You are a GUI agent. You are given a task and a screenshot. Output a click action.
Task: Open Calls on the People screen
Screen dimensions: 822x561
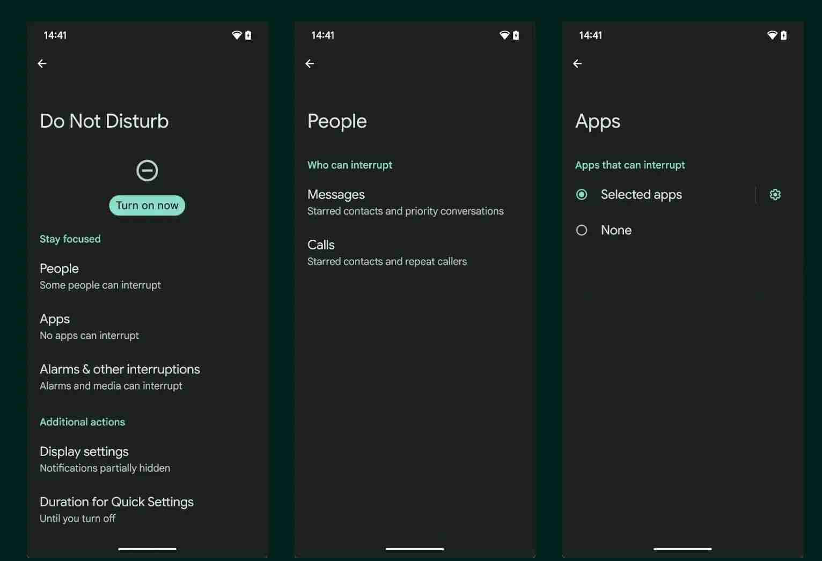[415, 253]
